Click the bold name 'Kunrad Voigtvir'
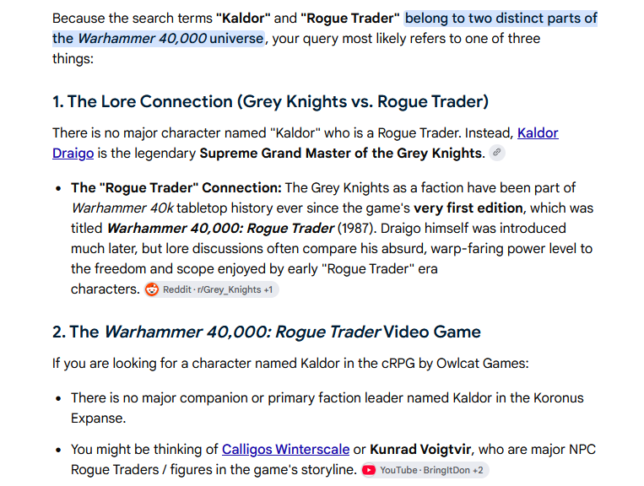This screenshot has height=486, width=644. pyautogui.click(x=420, y=450)
